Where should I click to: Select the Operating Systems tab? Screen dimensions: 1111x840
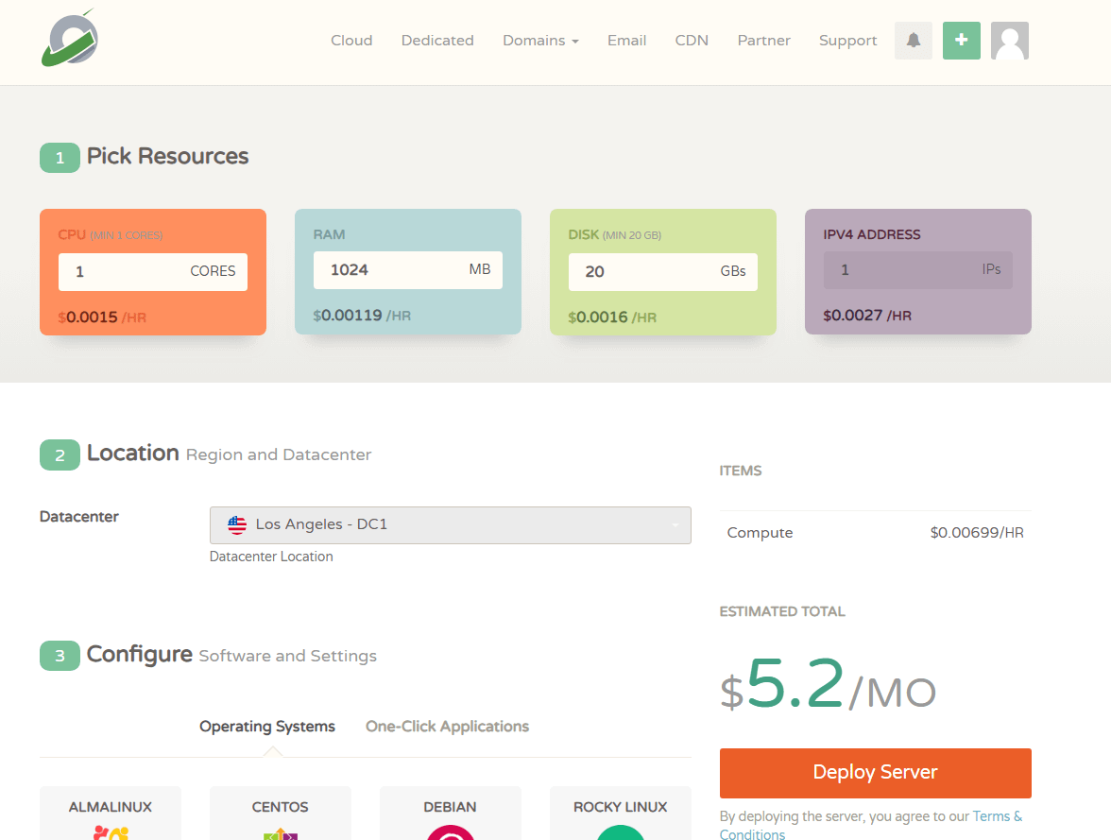click(x=267, y=727)
